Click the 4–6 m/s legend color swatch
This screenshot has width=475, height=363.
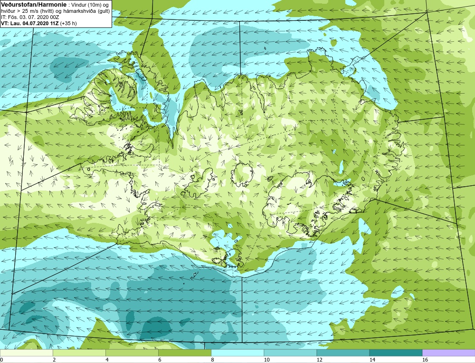tap(132, 353)
